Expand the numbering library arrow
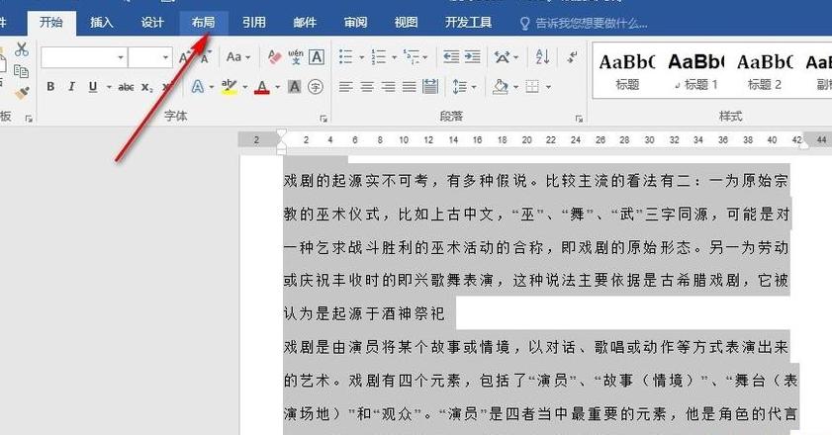Viewport: 832px width, 435px height. tap(394, 57)
